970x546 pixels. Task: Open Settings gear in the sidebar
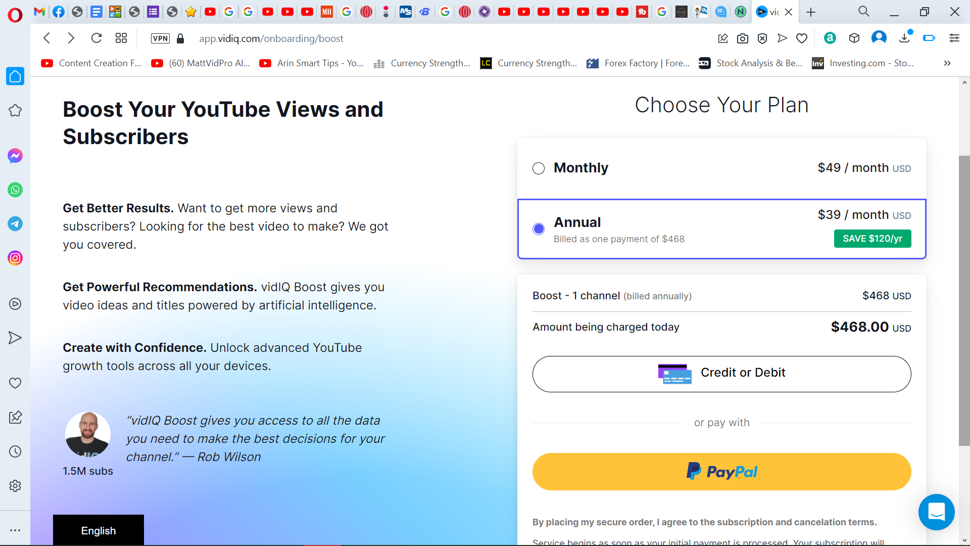(15, 486)
